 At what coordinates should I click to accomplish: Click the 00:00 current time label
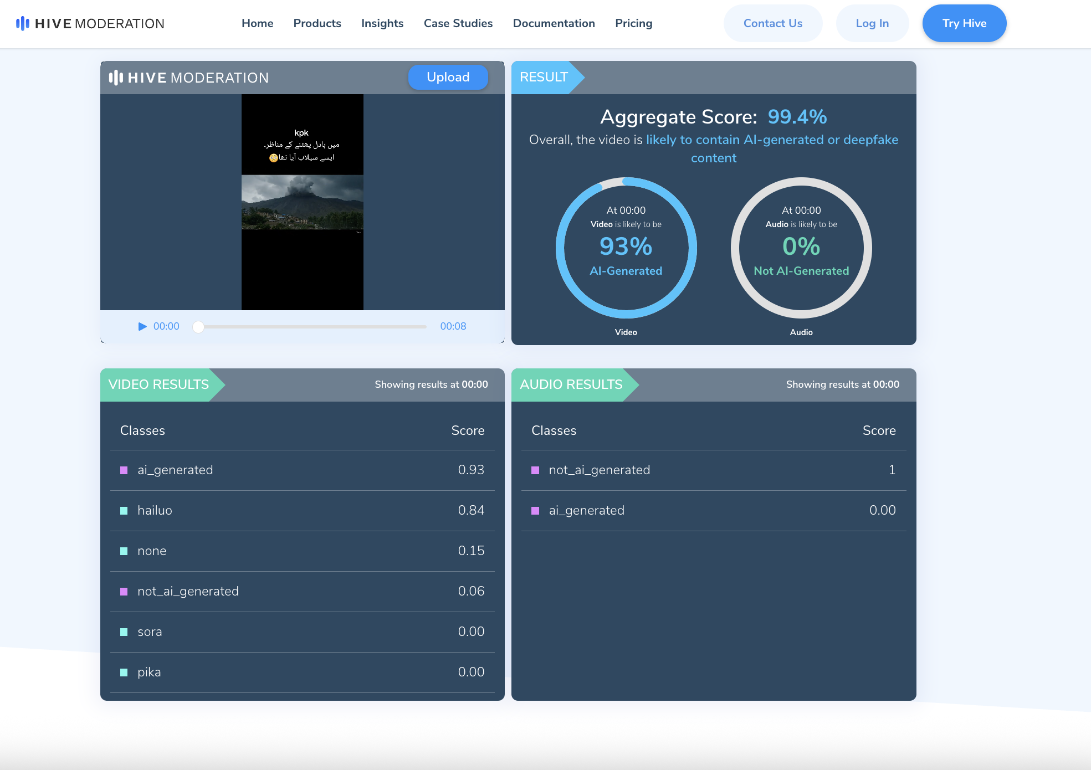pyautogui.click(x=166, y=326)
